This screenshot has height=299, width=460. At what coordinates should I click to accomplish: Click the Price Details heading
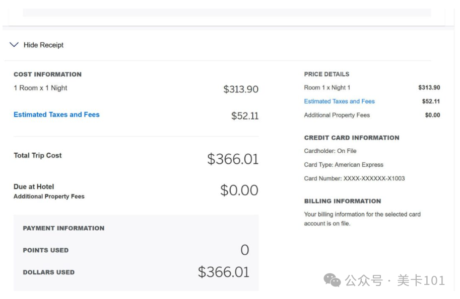tap(326, 74)
